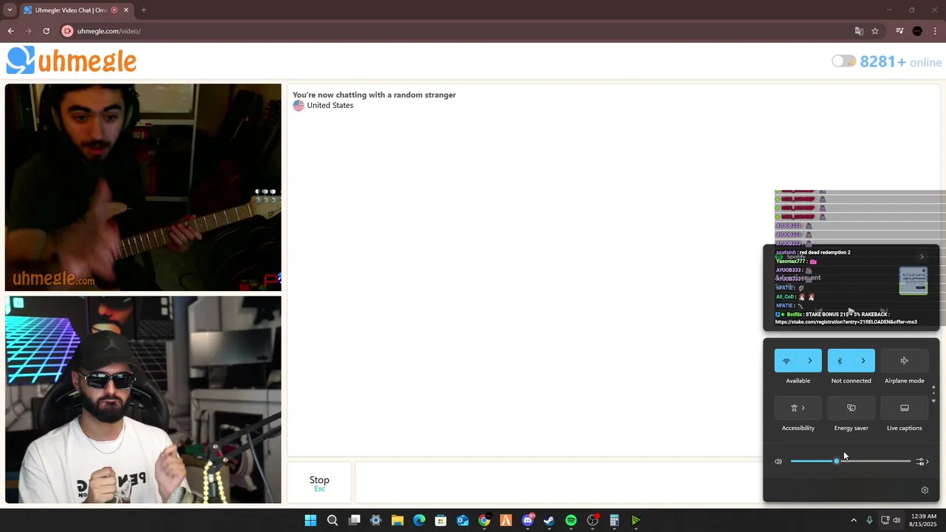Image resolution: width=946 pixels, height=532 pixels.
Task: Click the network icon in the system tray
Action: click(885, 520)
